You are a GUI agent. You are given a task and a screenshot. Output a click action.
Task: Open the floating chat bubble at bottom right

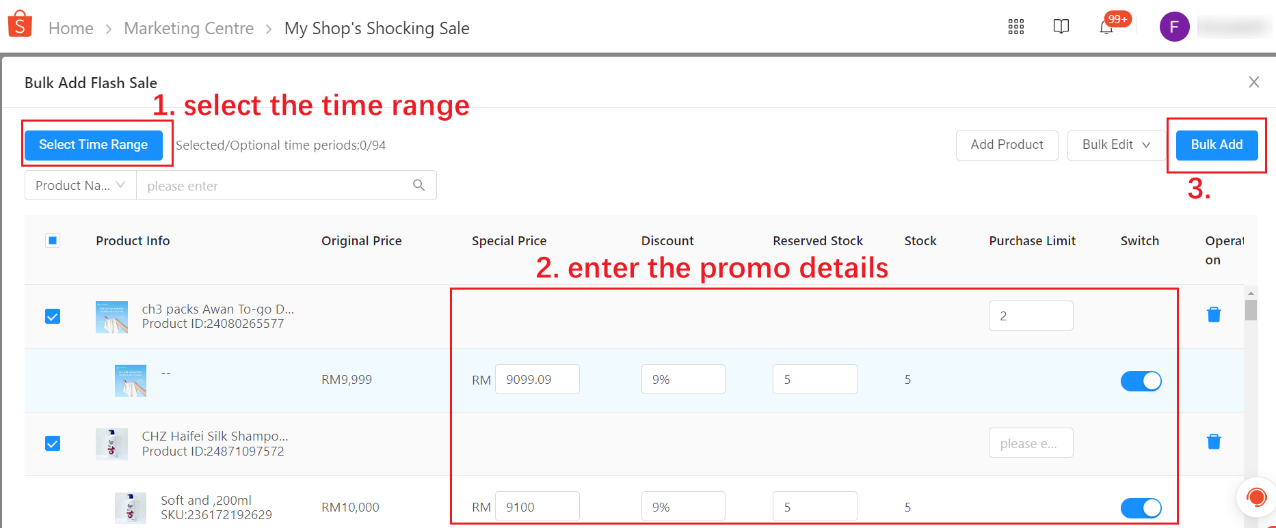[1257, 497]
